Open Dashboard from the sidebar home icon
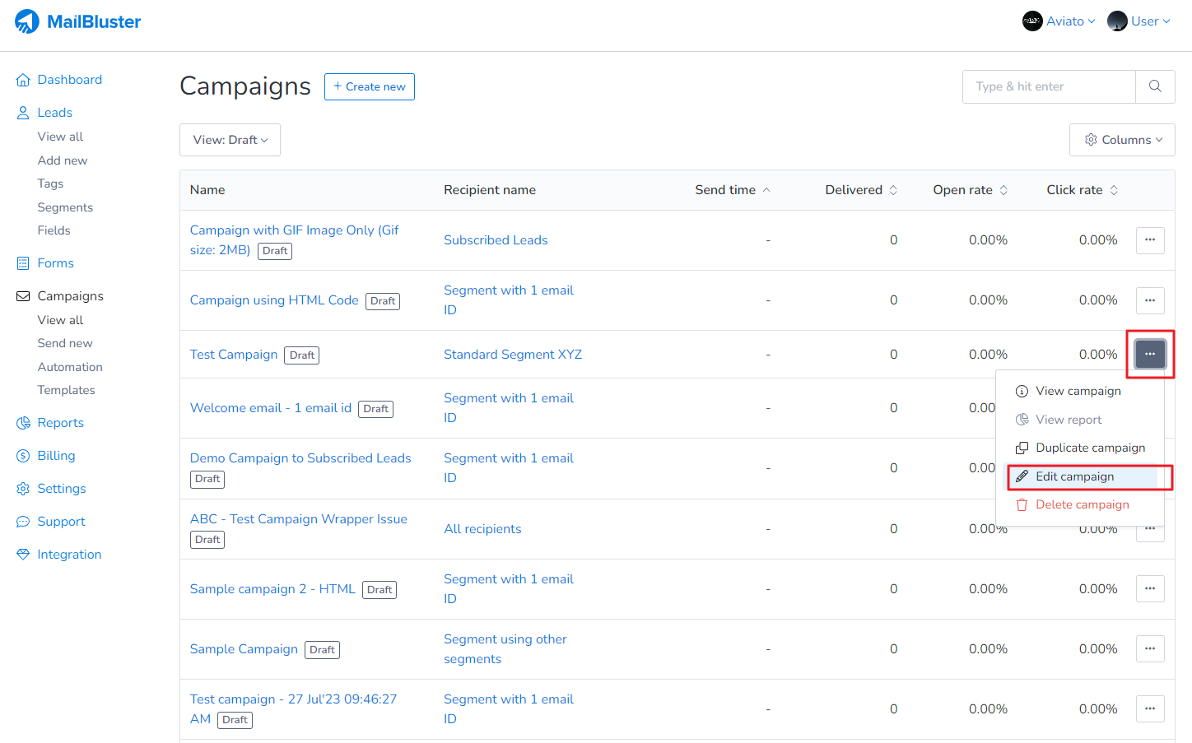This screenshot has height=743, width=1192. [x=23, y=80]
